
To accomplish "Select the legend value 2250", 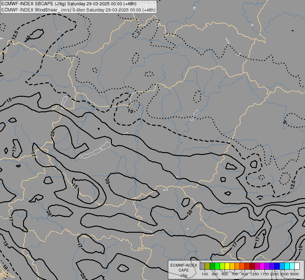I will 274,274.
